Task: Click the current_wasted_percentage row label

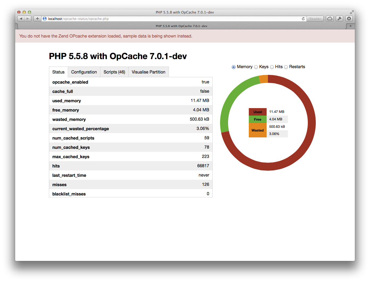Action: (81, 129)
